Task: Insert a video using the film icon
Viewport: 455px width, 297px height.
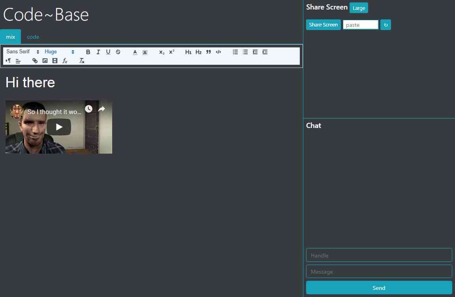Action: (55, 61)
